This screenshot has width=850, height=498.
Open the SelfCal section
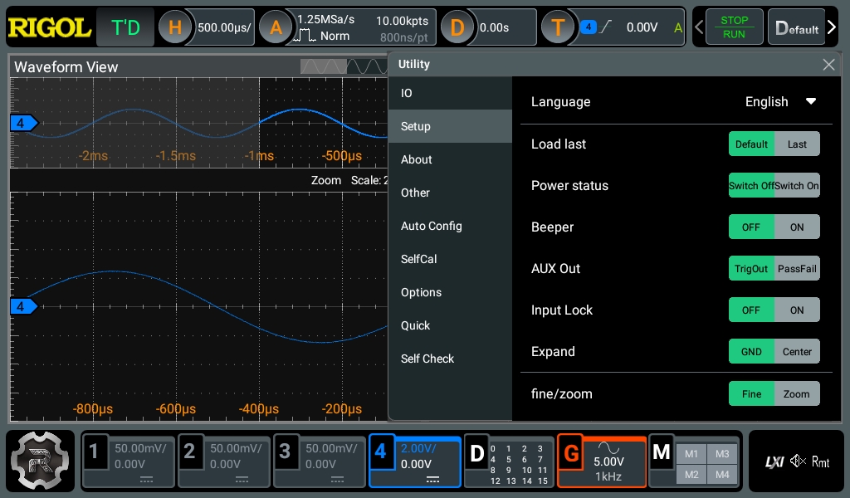click(450, 259)
